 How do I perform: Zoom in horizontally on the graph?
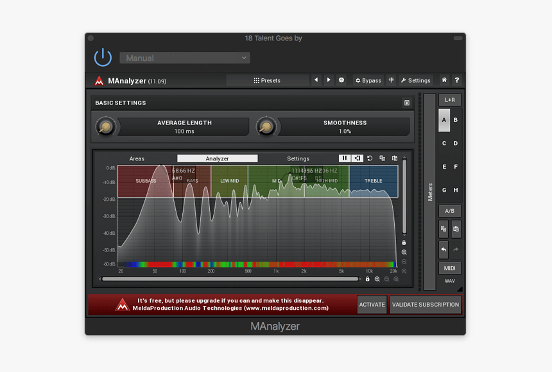[377, 279]
